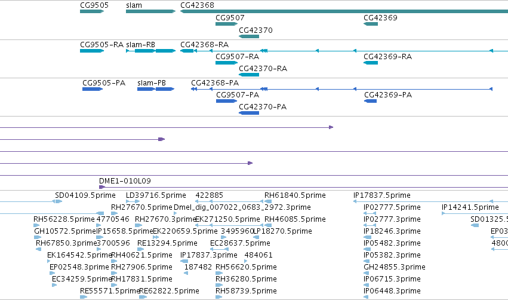Click the RH36280.5prime EST label

click(x=246, y=279)
